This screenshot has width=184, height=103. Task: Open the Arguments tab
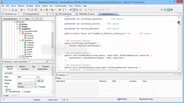(9, 66)
